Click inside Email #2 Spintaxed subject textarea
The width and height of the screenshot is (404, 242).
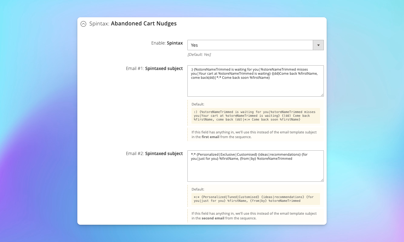pyautogui.click(x=256, y=166)
